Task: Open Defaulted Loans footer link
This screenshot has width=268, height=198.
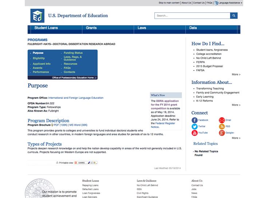Action: 90,189
